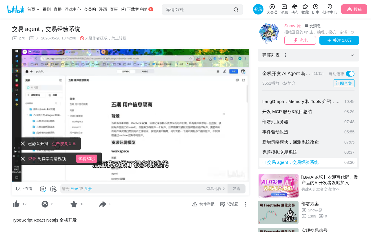The width and height of the screenshot is (371, 232).
Task: Click the 订阅合集 button
Action: [344, 83]
